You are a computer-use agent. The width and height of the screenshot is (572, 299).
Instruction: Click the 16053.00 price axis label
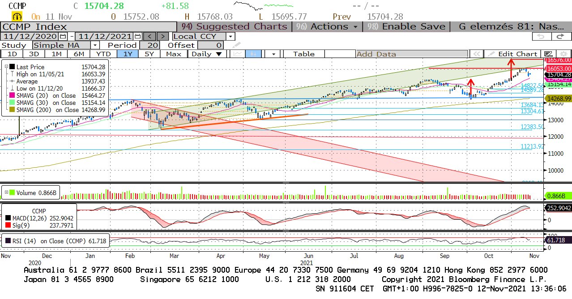point(558,68)
